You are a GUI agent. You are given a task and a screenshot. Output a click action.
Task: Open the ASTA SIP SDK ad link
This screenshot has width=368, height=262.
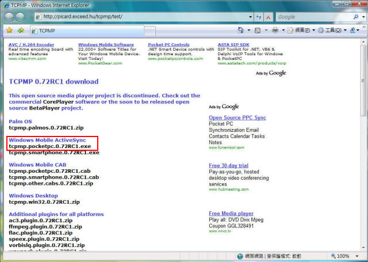[x=233, y=44]
